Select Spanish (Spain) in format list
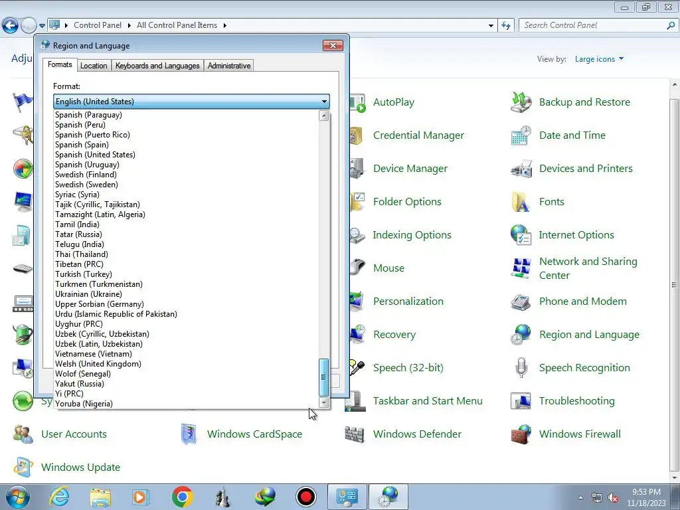Image resolution: width=680 pixels, height=510 pixels. [x=187, y=145]
